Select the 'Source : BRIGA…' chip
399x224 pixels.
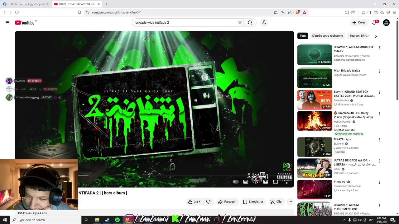[359, 36]
